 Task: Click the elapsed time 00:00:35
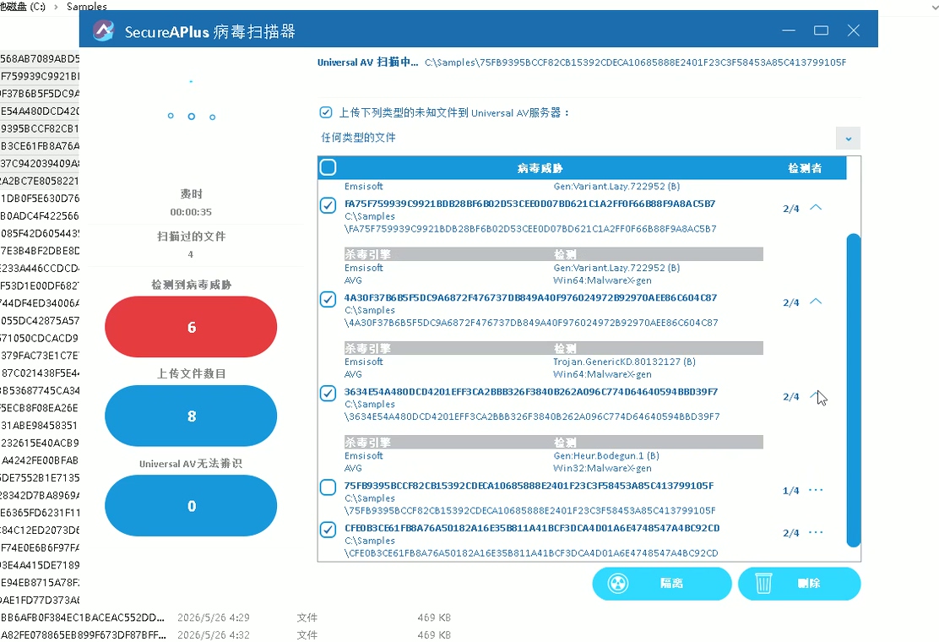191,212
